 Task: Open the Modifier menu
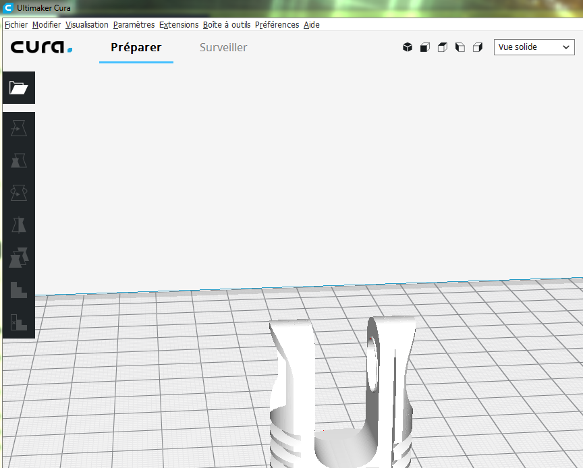(x=47, y=25)
